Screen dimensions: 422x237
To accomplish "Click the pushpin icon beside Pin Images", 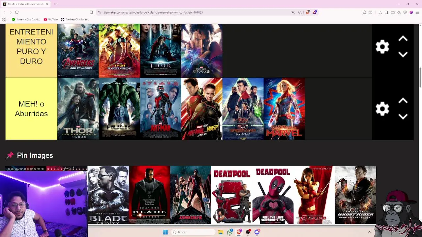I will click(x=10, y=155).
